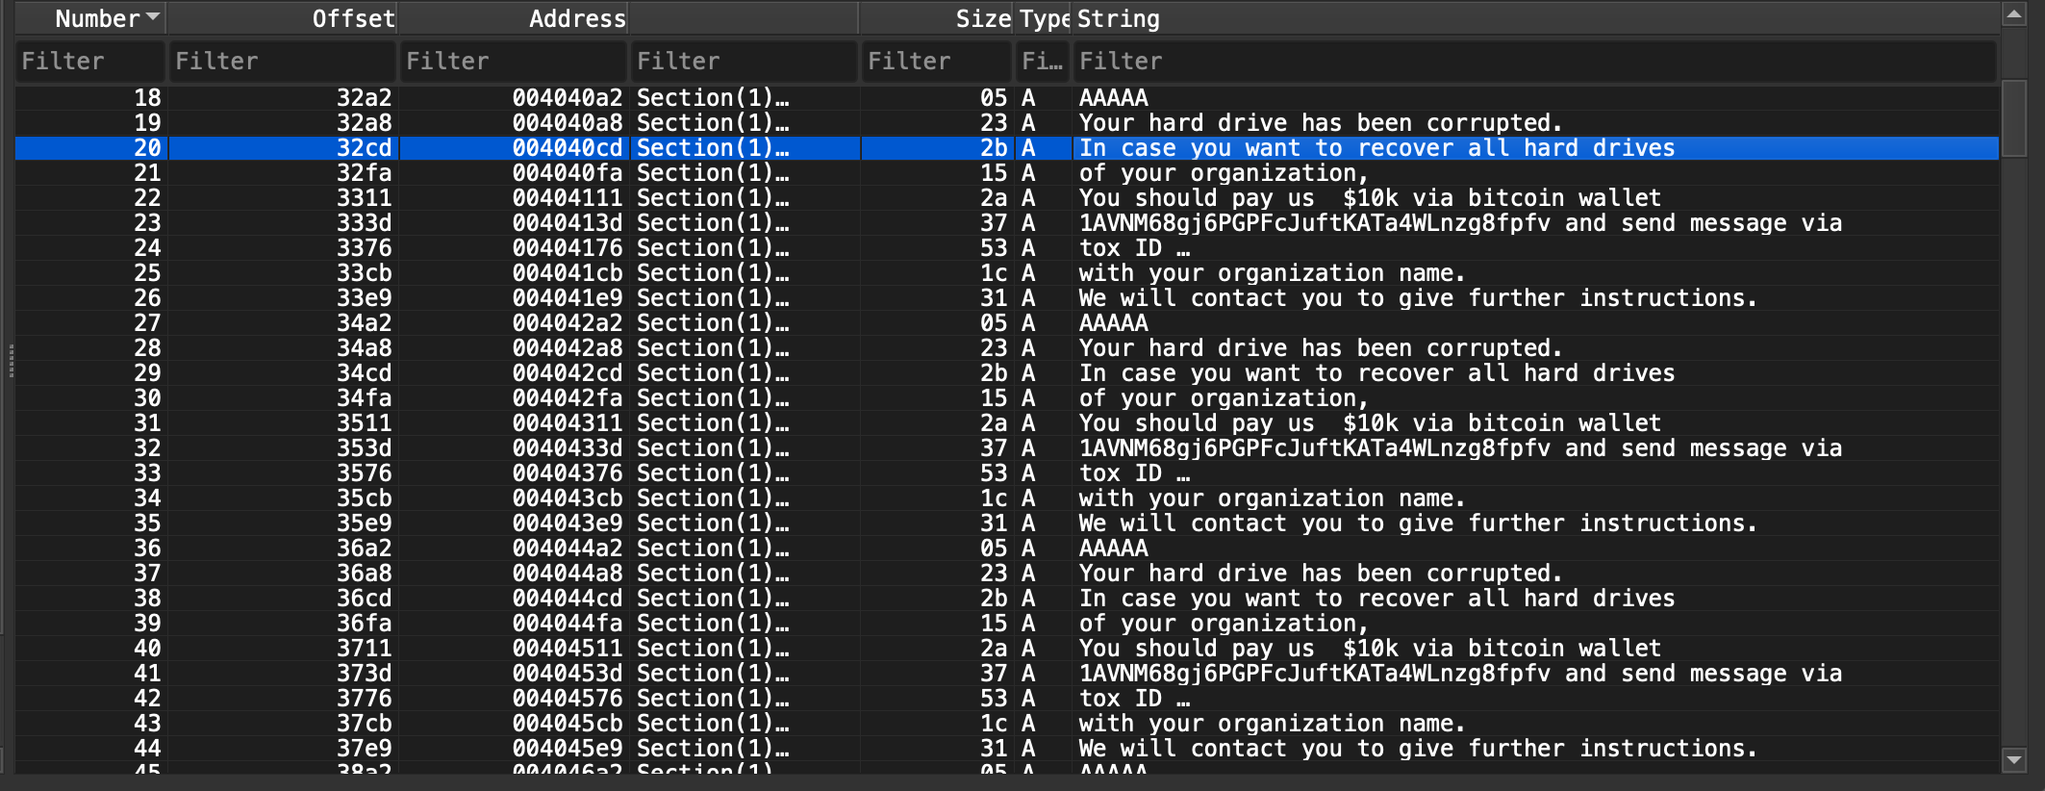Select highlighted row 20 at offset 32cd

1006,147
